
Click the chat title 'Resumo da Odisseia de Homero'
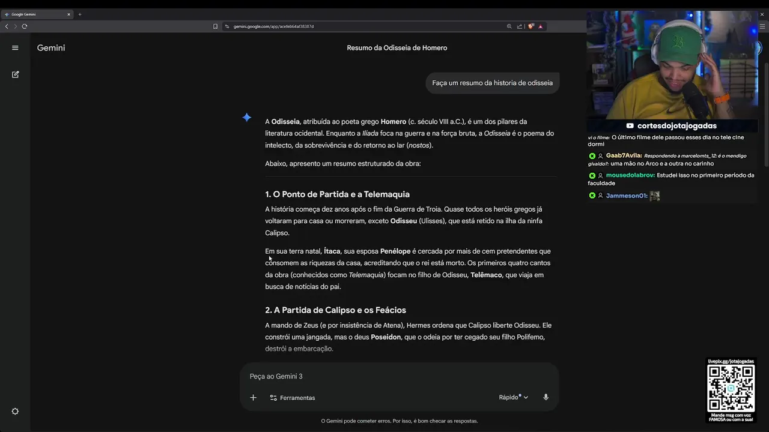(x=397, y=48)
